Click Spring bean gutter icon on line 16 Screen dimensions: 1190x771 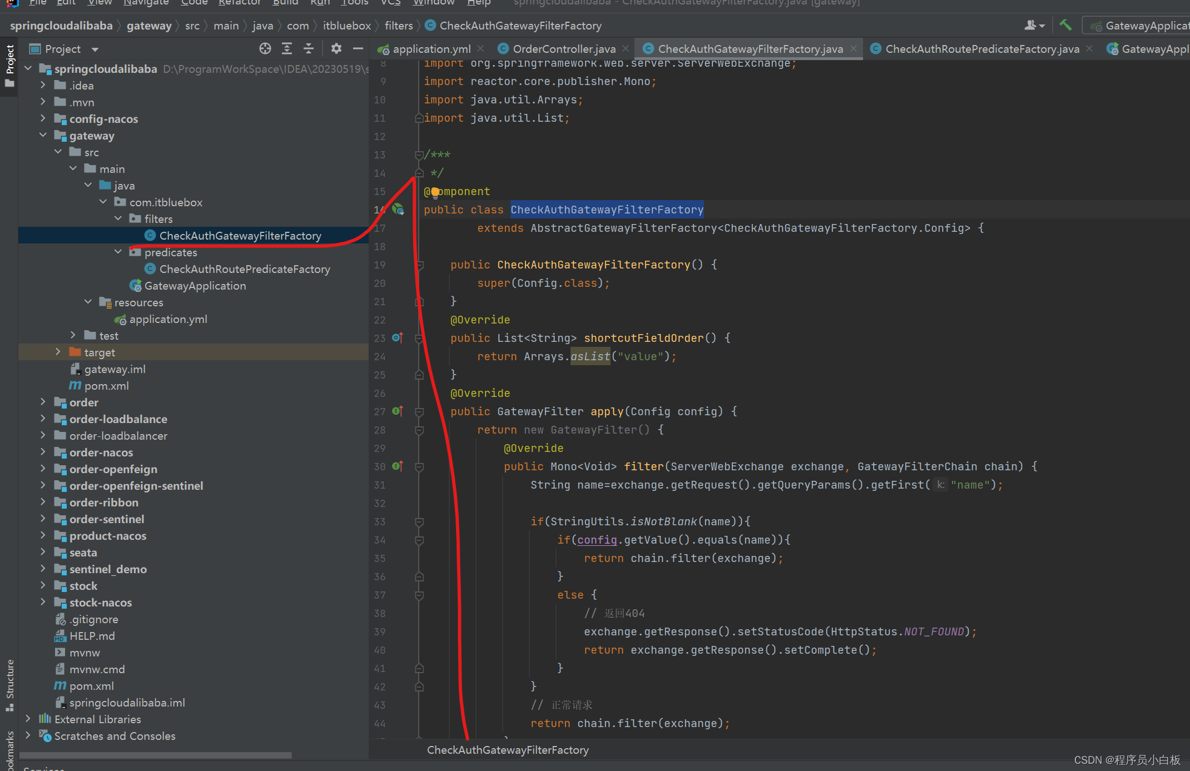pos(398,210)
